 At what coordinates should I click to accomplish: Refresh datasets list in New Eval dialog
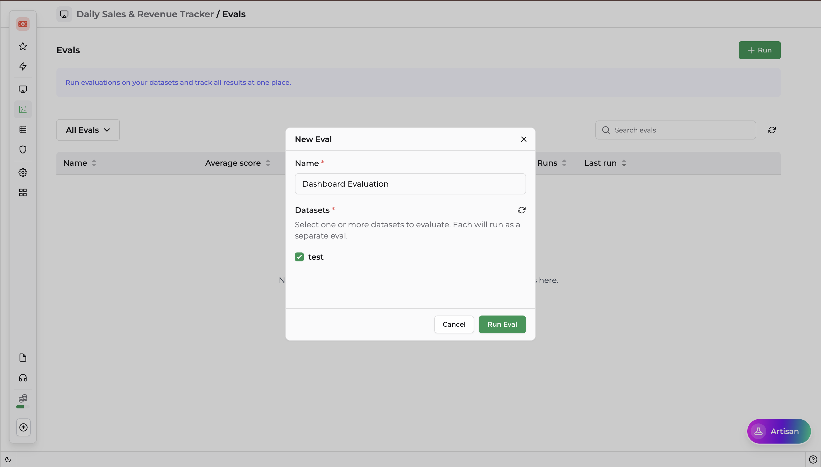[x=522, y=210]
